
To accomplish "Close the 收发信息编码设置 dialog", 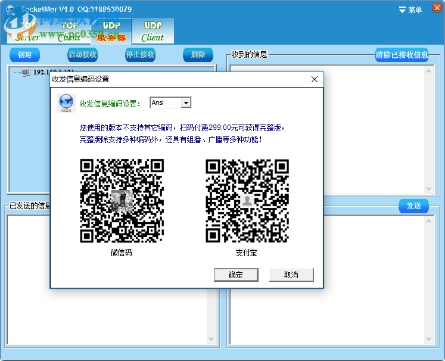I will (x=315, y=79).
